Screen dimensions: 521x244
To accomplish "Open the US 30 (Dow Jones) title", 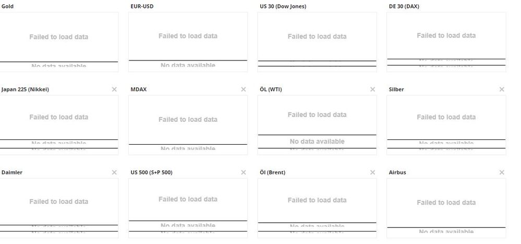I will pyautogui.click(x=283, y=6).
